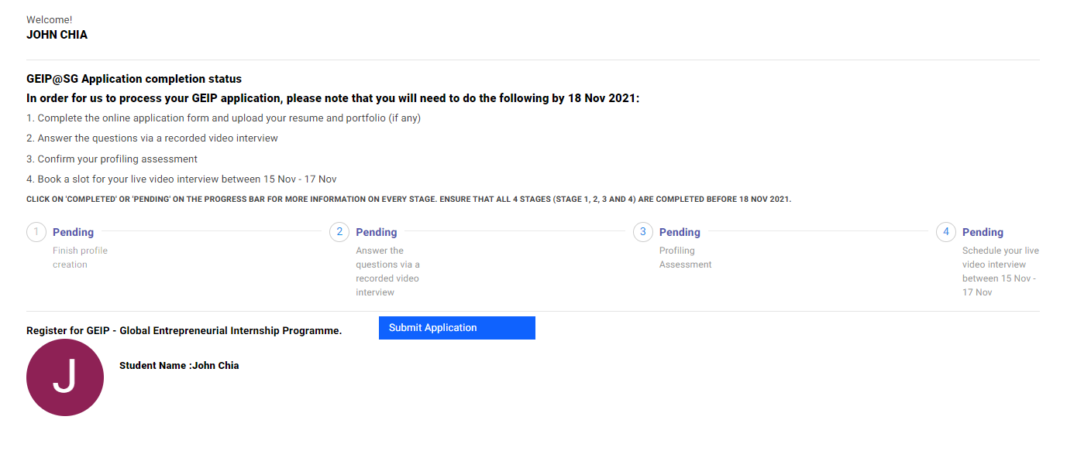This screenshot has height=454, width=1067.
Task: Select 'Answer the questions via a recorded video' description
Action: click(387, 271)
